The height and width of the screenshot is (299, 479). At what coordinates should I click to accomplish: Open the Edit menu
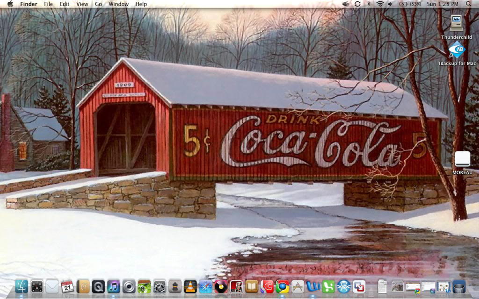(x=65, y=4)
